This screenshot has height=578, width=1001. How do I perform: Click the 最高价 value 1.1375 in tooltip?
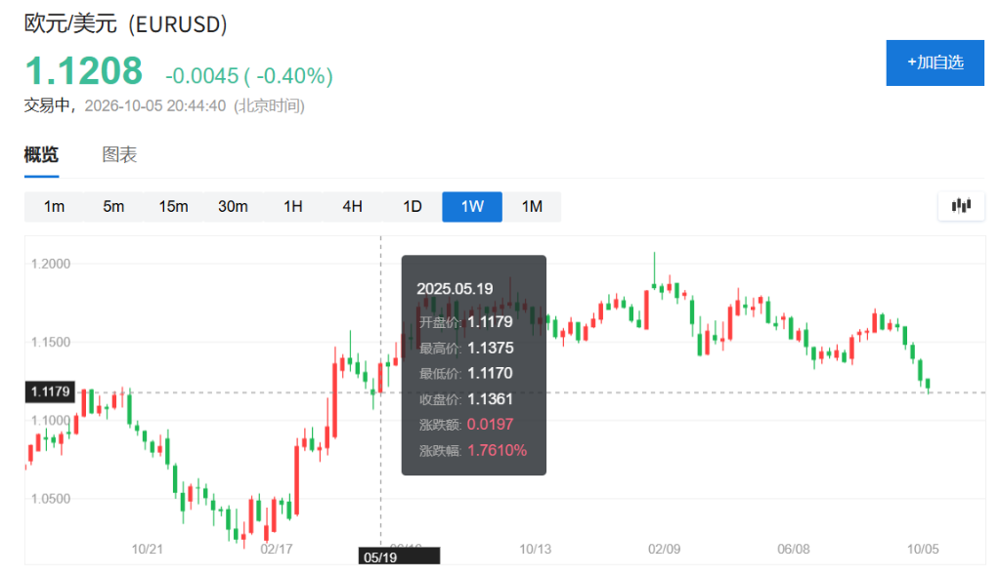click(x=491, y=349)
